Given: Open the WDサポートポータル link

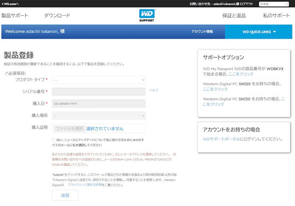Looking at the screenshot, I should click(221, 139).
